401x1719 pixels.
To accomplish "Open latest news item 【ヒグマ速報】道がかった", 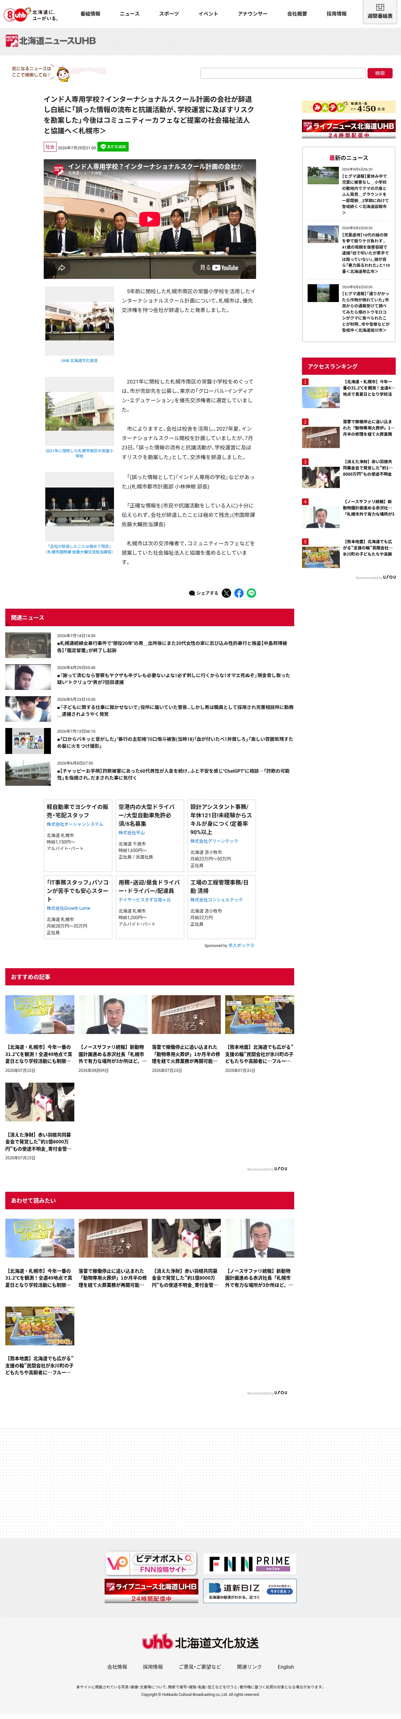I will point(348,308).
